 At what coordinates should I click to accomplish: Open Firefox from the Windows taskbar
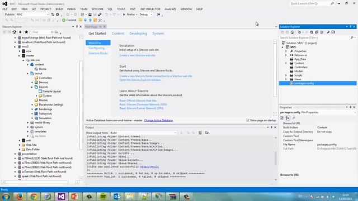(x=20, y=197)
